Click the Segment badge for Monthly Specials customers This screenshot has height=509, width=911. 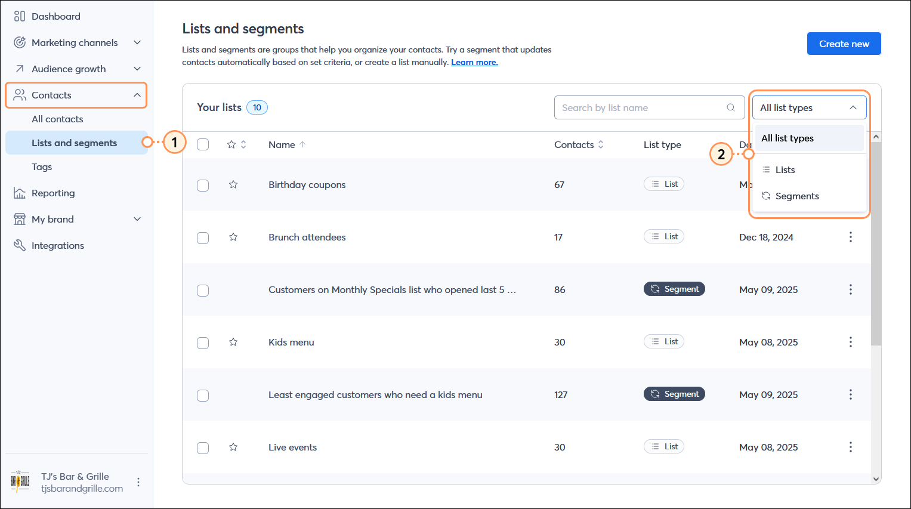coord(674,289)
